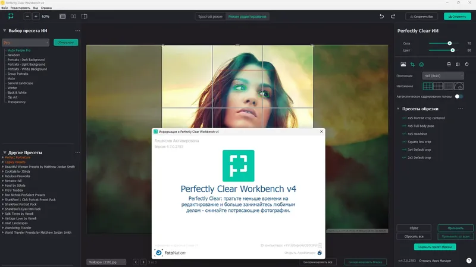Switch to split before/after view
The image size is (476, 267).
84,17
